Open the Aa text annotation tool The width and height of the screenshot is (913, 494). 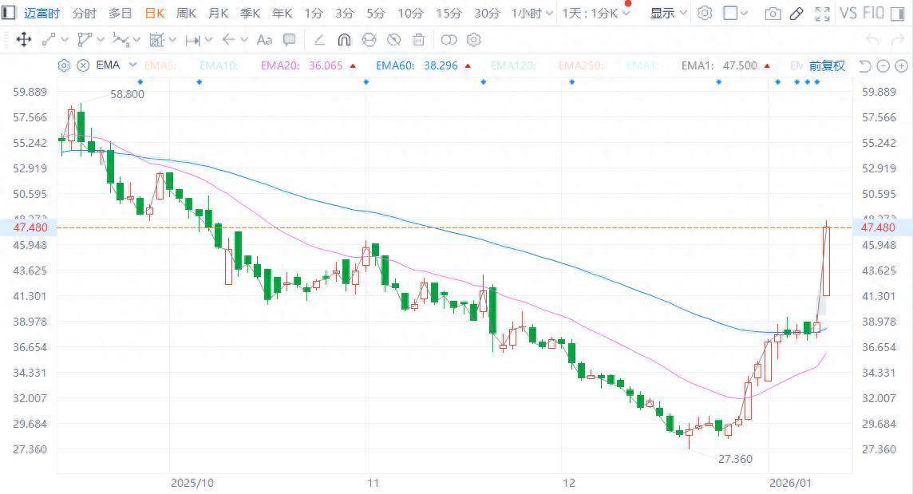pyautogui.click(x=264, y=40)
